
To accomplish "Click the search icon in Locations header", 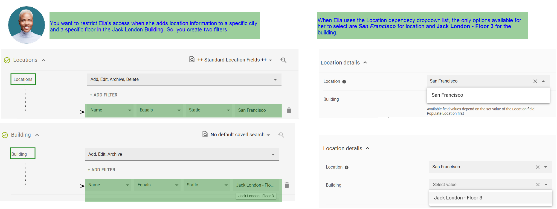I will 283,60.
